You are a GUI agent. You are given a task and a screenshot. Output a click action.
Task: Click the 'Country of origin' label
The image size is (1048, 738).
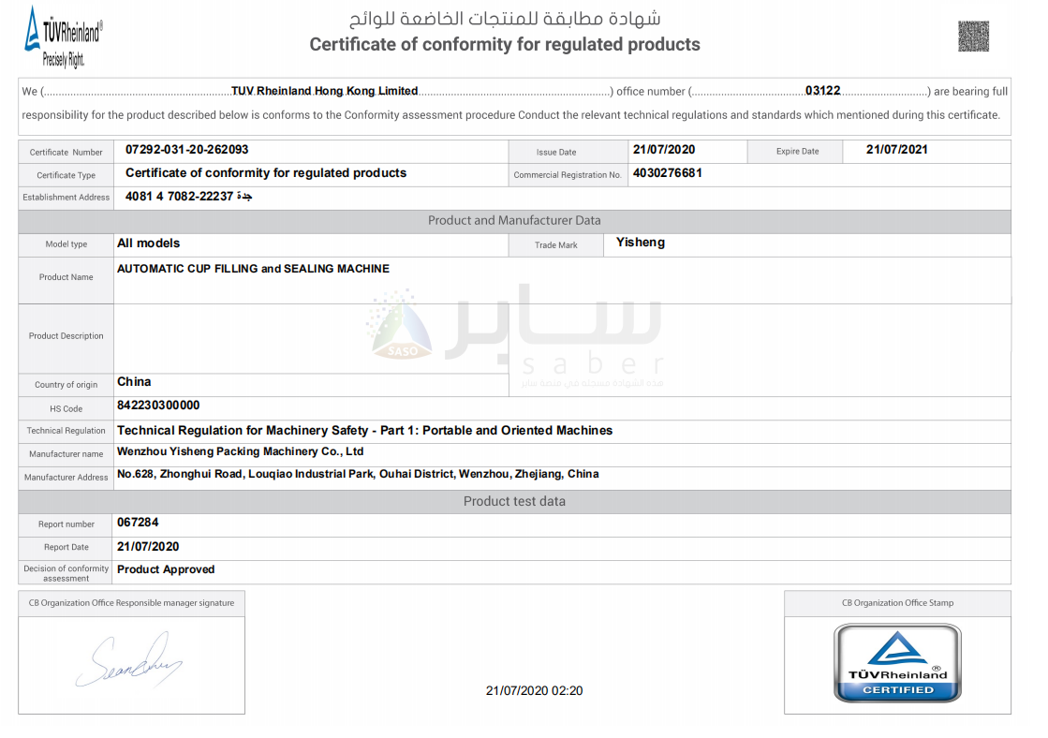coord(66,385)
